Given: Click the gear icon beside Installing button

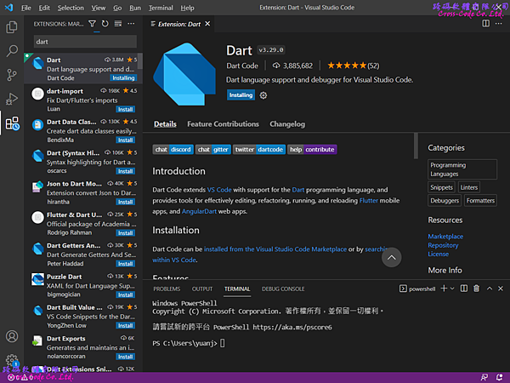Looking at the screenshot, I should point(263,95).
